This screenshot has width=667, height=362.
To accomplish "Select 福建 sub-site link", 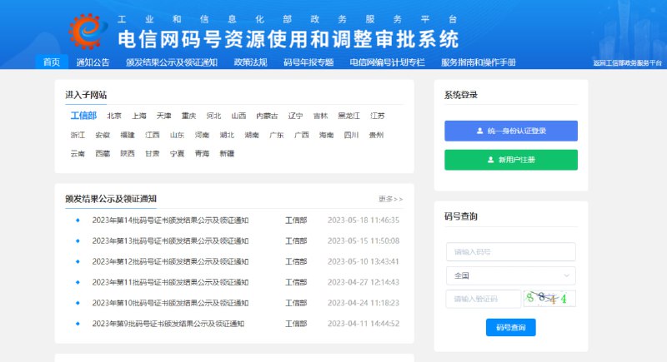I will pos(128,135).
